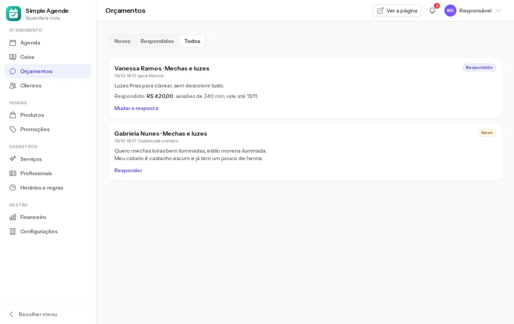Click the Ver a página button label
514x324 pixels.
(x=402, y=11)
